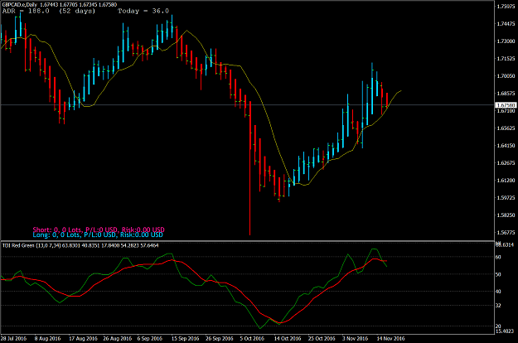
Task: Click the 1.71525 price axis label
Action: point(506,59)
